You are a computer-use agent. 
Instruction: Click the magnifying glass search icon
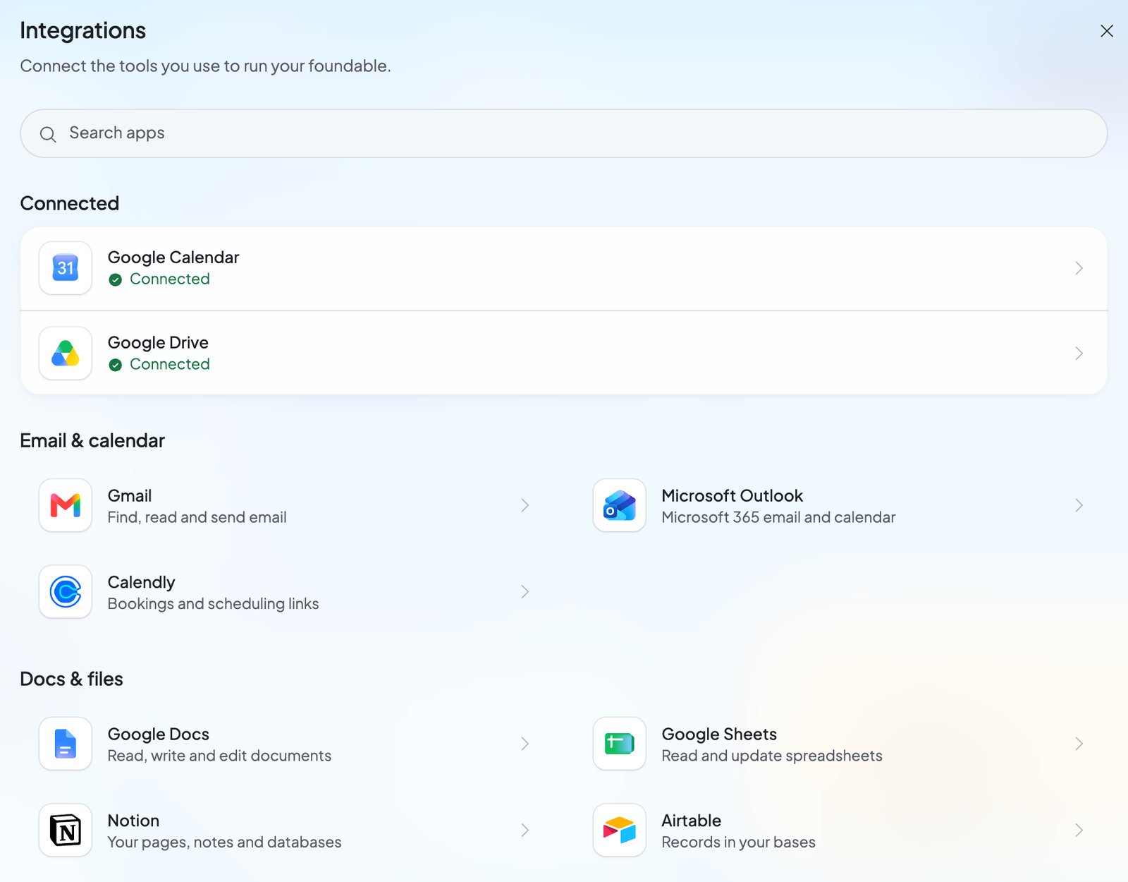[x=48, y=134]
